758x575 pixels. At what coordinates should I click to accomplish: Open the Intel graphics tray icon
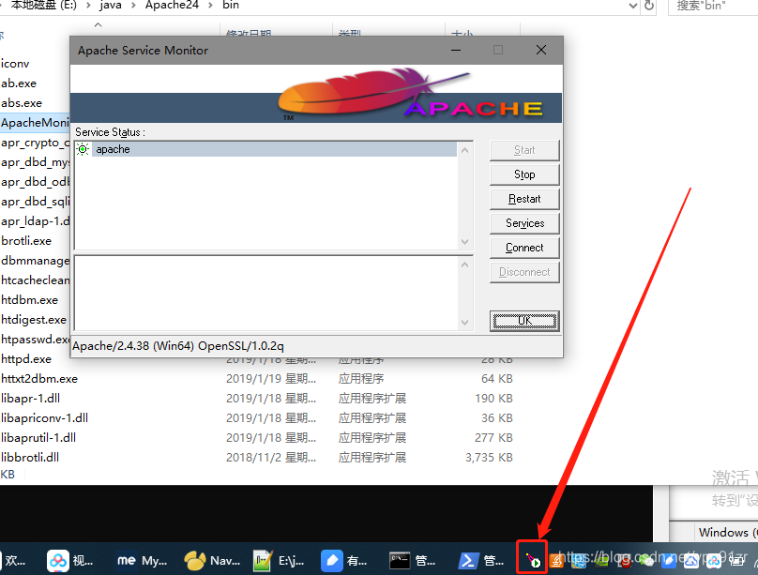pyautogui.click(x=579, y=561)
